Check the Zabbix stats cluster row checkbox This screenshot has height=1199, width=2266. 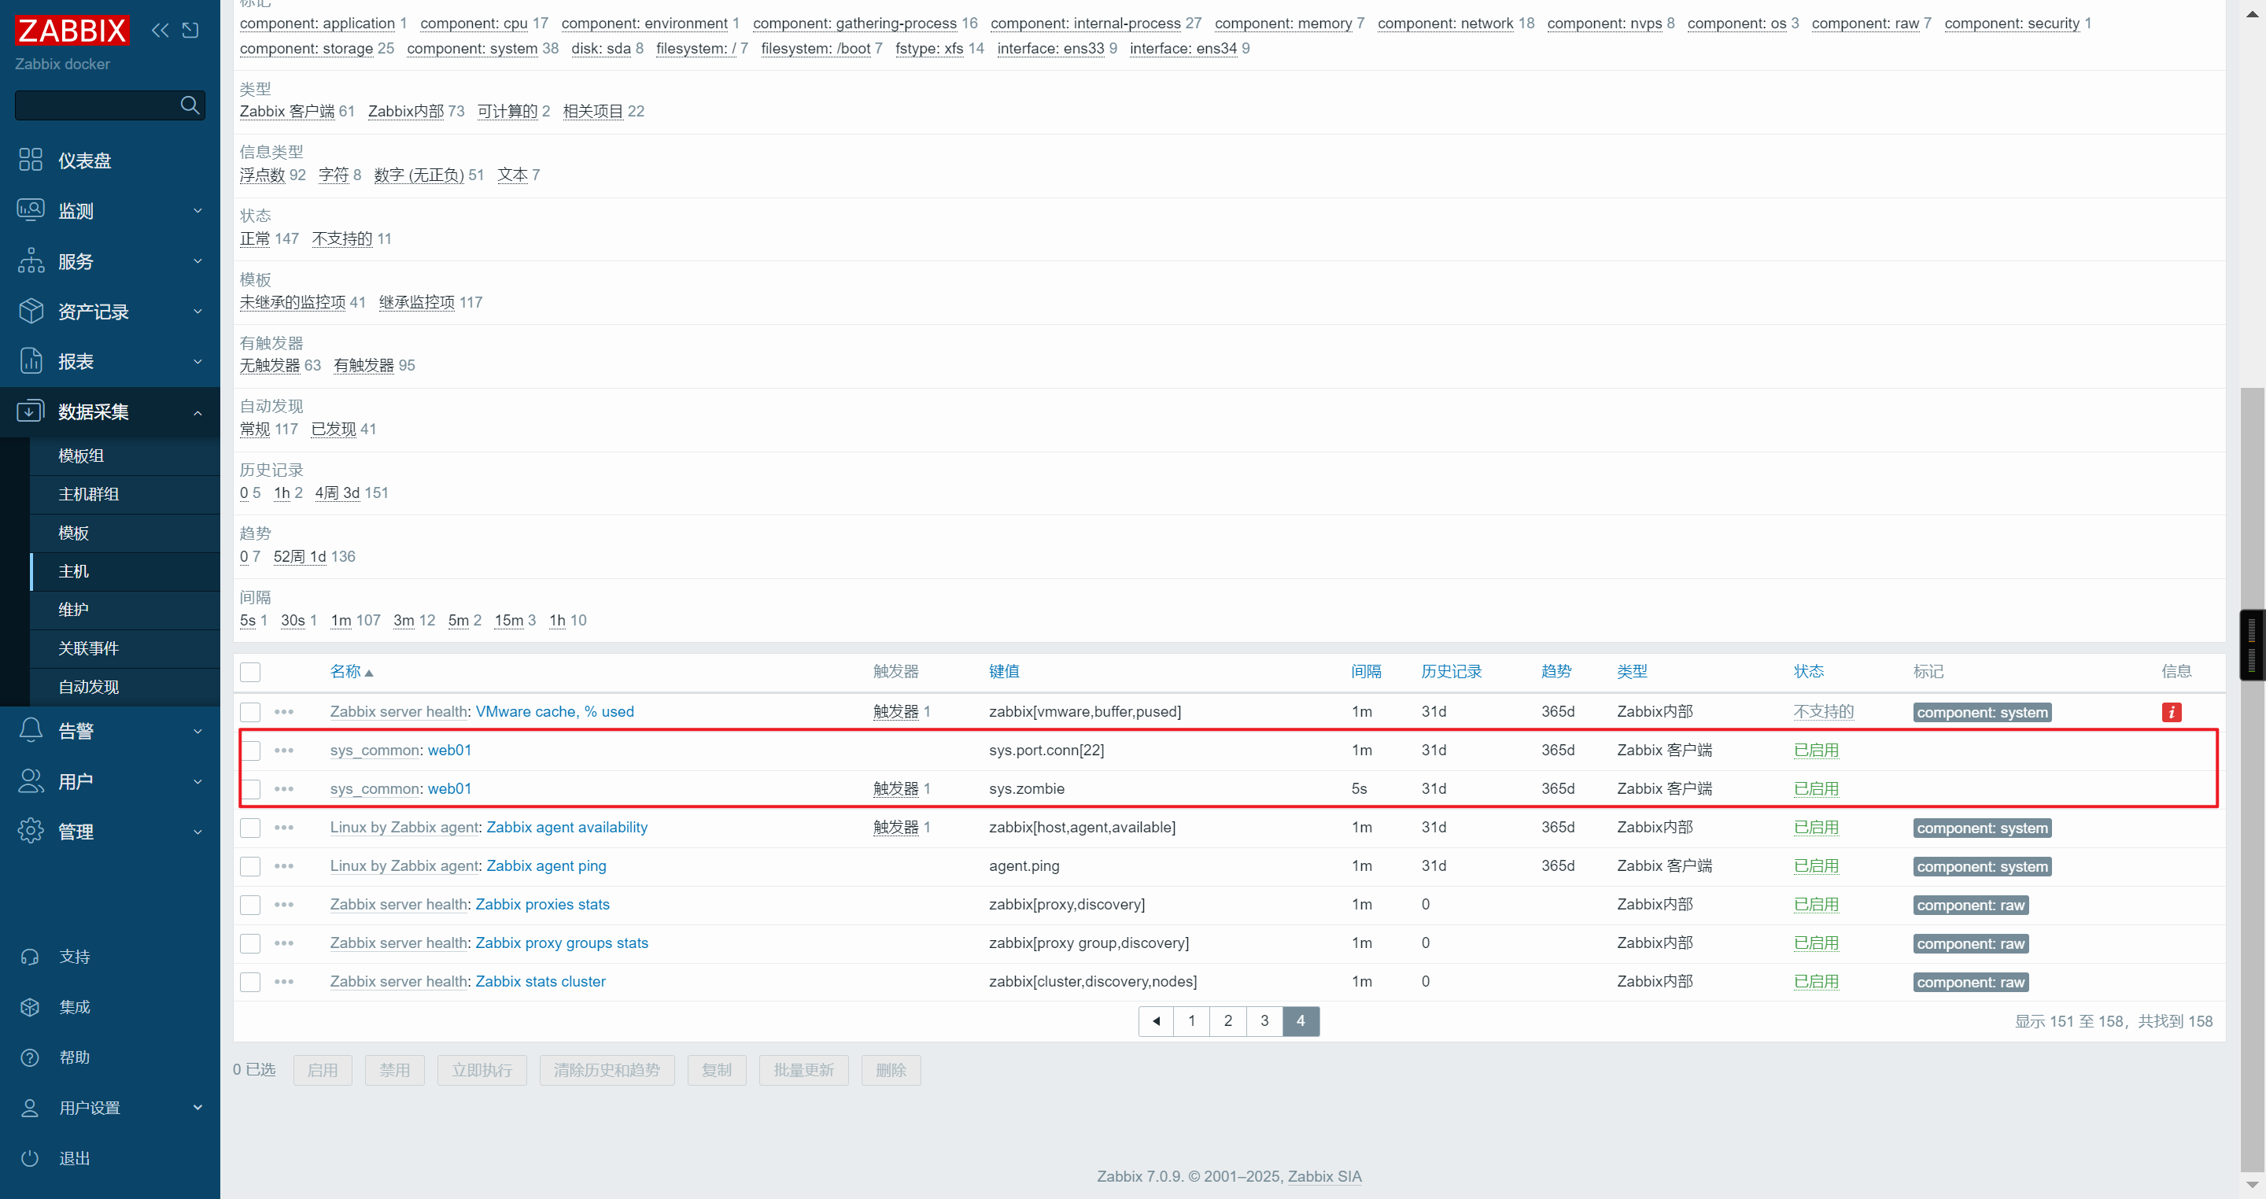(250, 982)
